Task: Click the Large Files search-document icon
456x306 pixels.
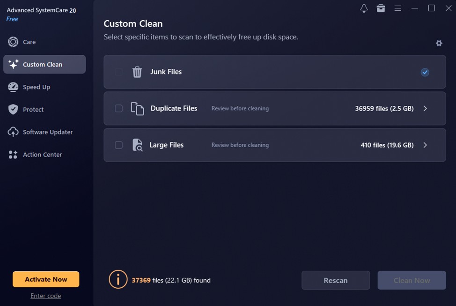Action: [x=137, y=145]
